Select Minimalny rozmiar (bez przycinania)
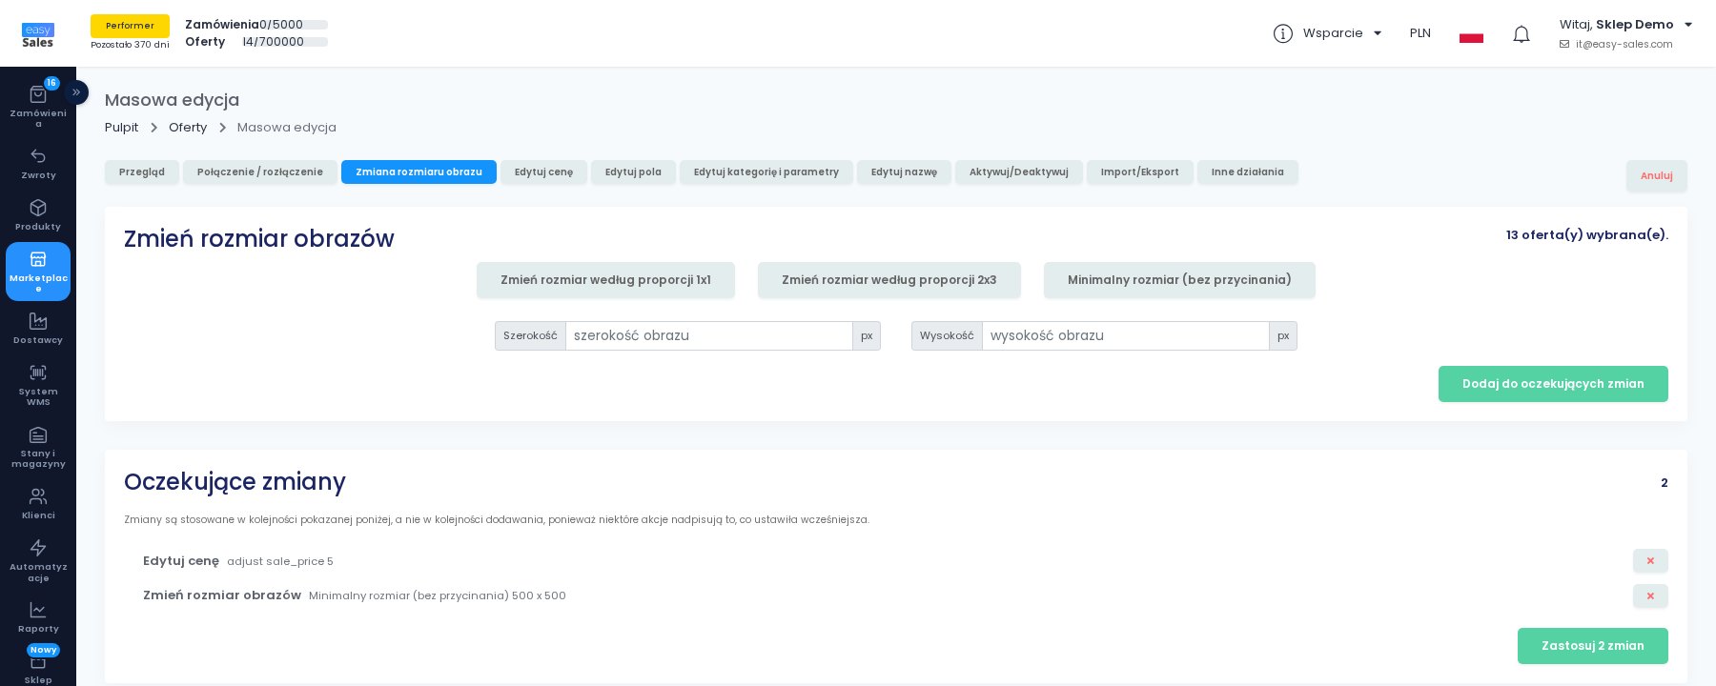Image resolution: width=1716 pixels, height=686 pixels. [x=1179, y=280]
